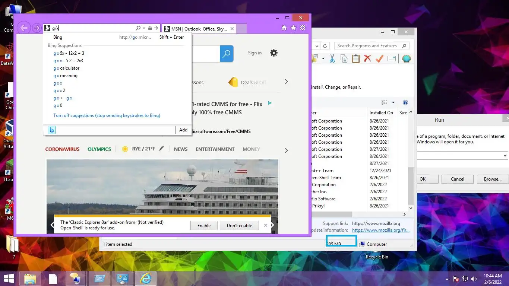This screenshot has width=509, height=286.
Task: Click the Copy icon in Programs and Features toolbar
Action: pyautogui.click(x=344, y=58)
